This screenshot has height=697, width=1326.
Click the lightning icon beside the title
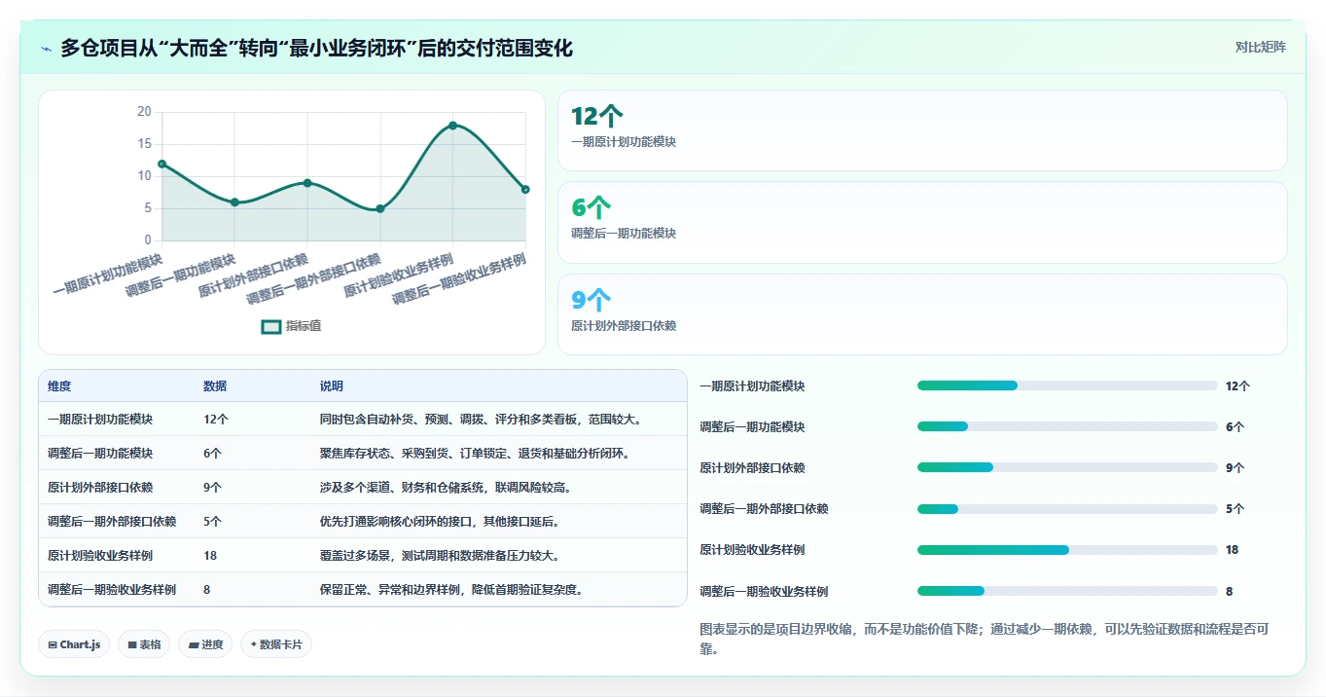(47, 48)
